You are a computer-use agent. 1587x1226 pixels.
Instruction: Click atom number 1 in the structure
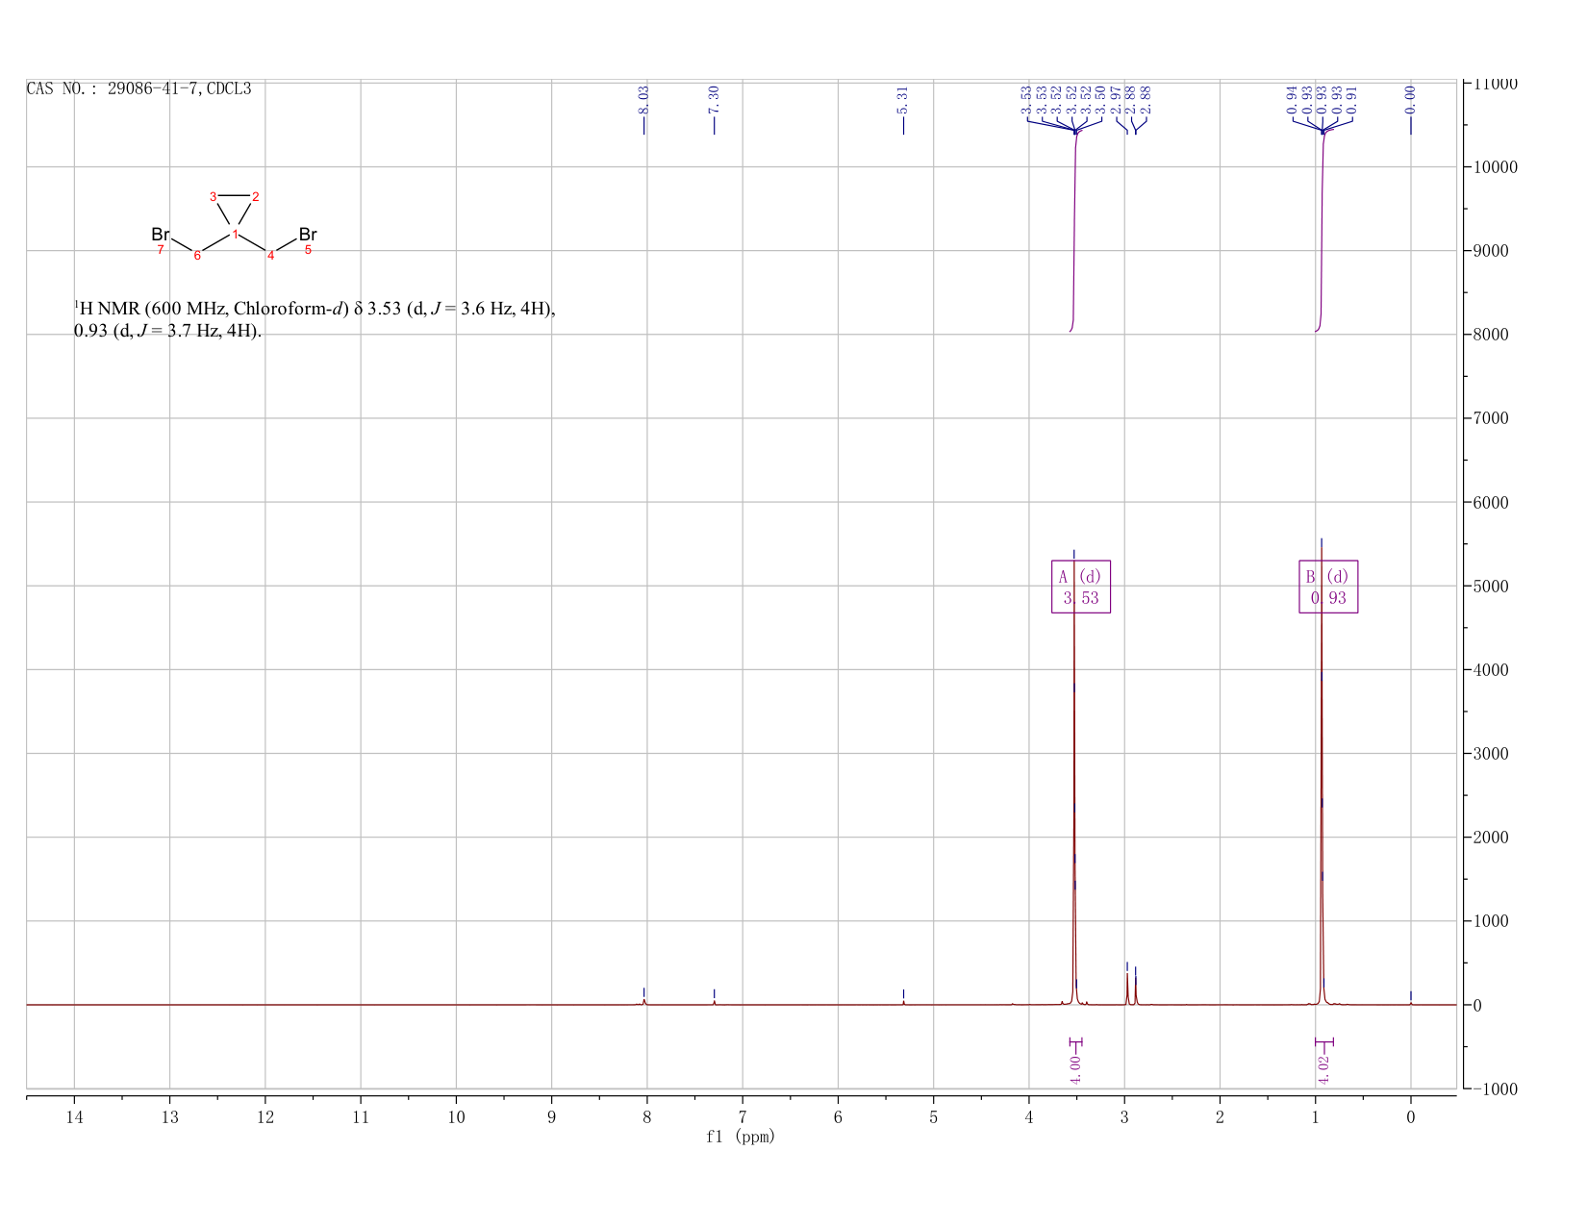click(x=235, y=235)
